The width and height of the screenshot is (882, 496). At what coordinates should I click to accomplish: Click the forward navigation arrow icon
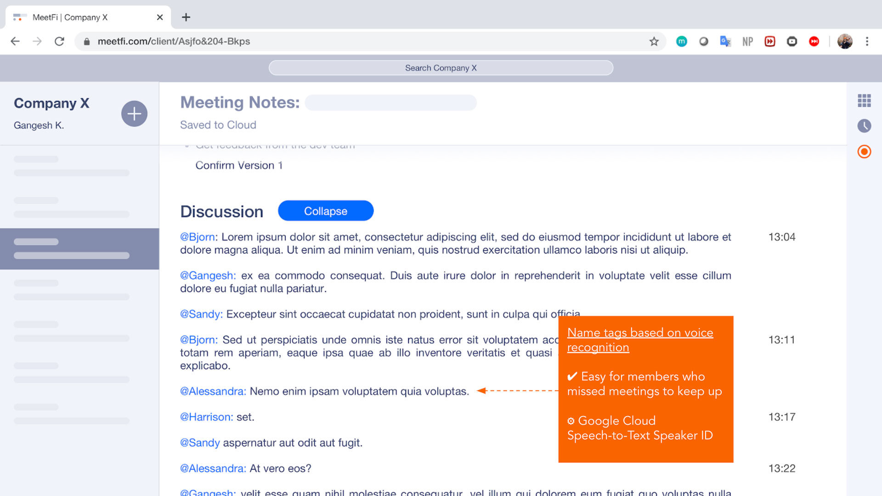(x=37, y=41)
